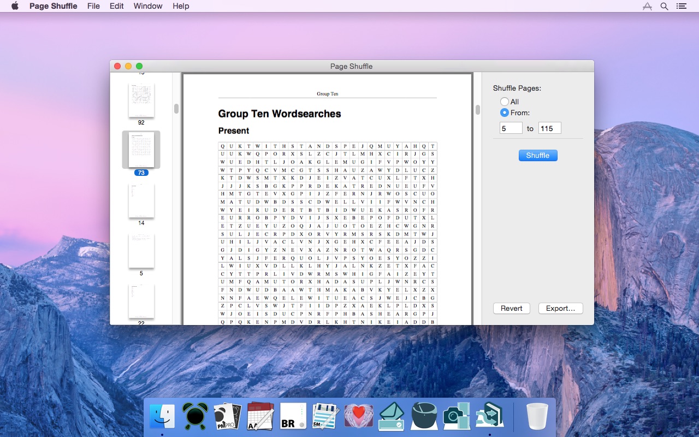Viewport: 699px width, 437px height.
Task: Open the Page Shuffle application menu
Action: click(x=53, y=6)
